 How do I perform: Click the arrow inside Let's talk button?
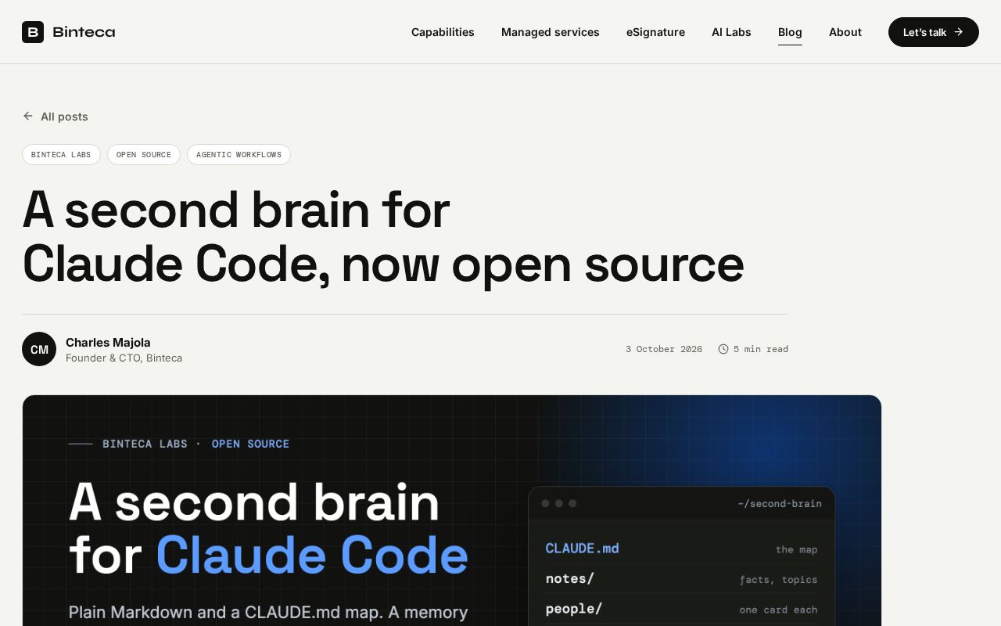tap(959, 32)
